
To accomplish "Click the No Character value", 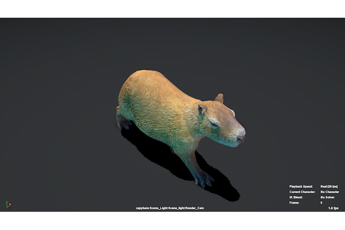I will 330,192.
